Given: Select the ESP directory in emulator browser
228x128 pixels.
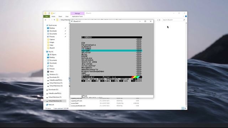Looking at the screenshot, I should point(112,43).
